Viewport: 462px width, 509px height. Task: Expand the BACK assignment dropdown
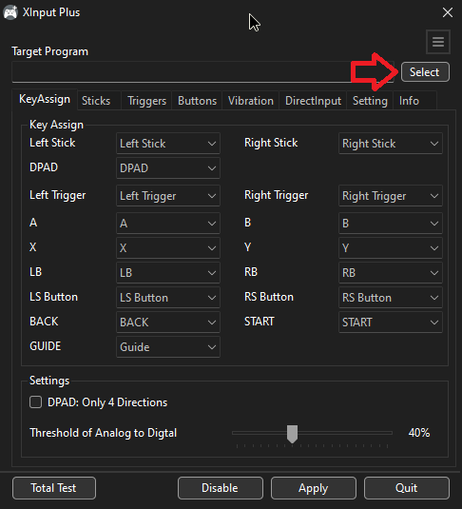[168, 322]
